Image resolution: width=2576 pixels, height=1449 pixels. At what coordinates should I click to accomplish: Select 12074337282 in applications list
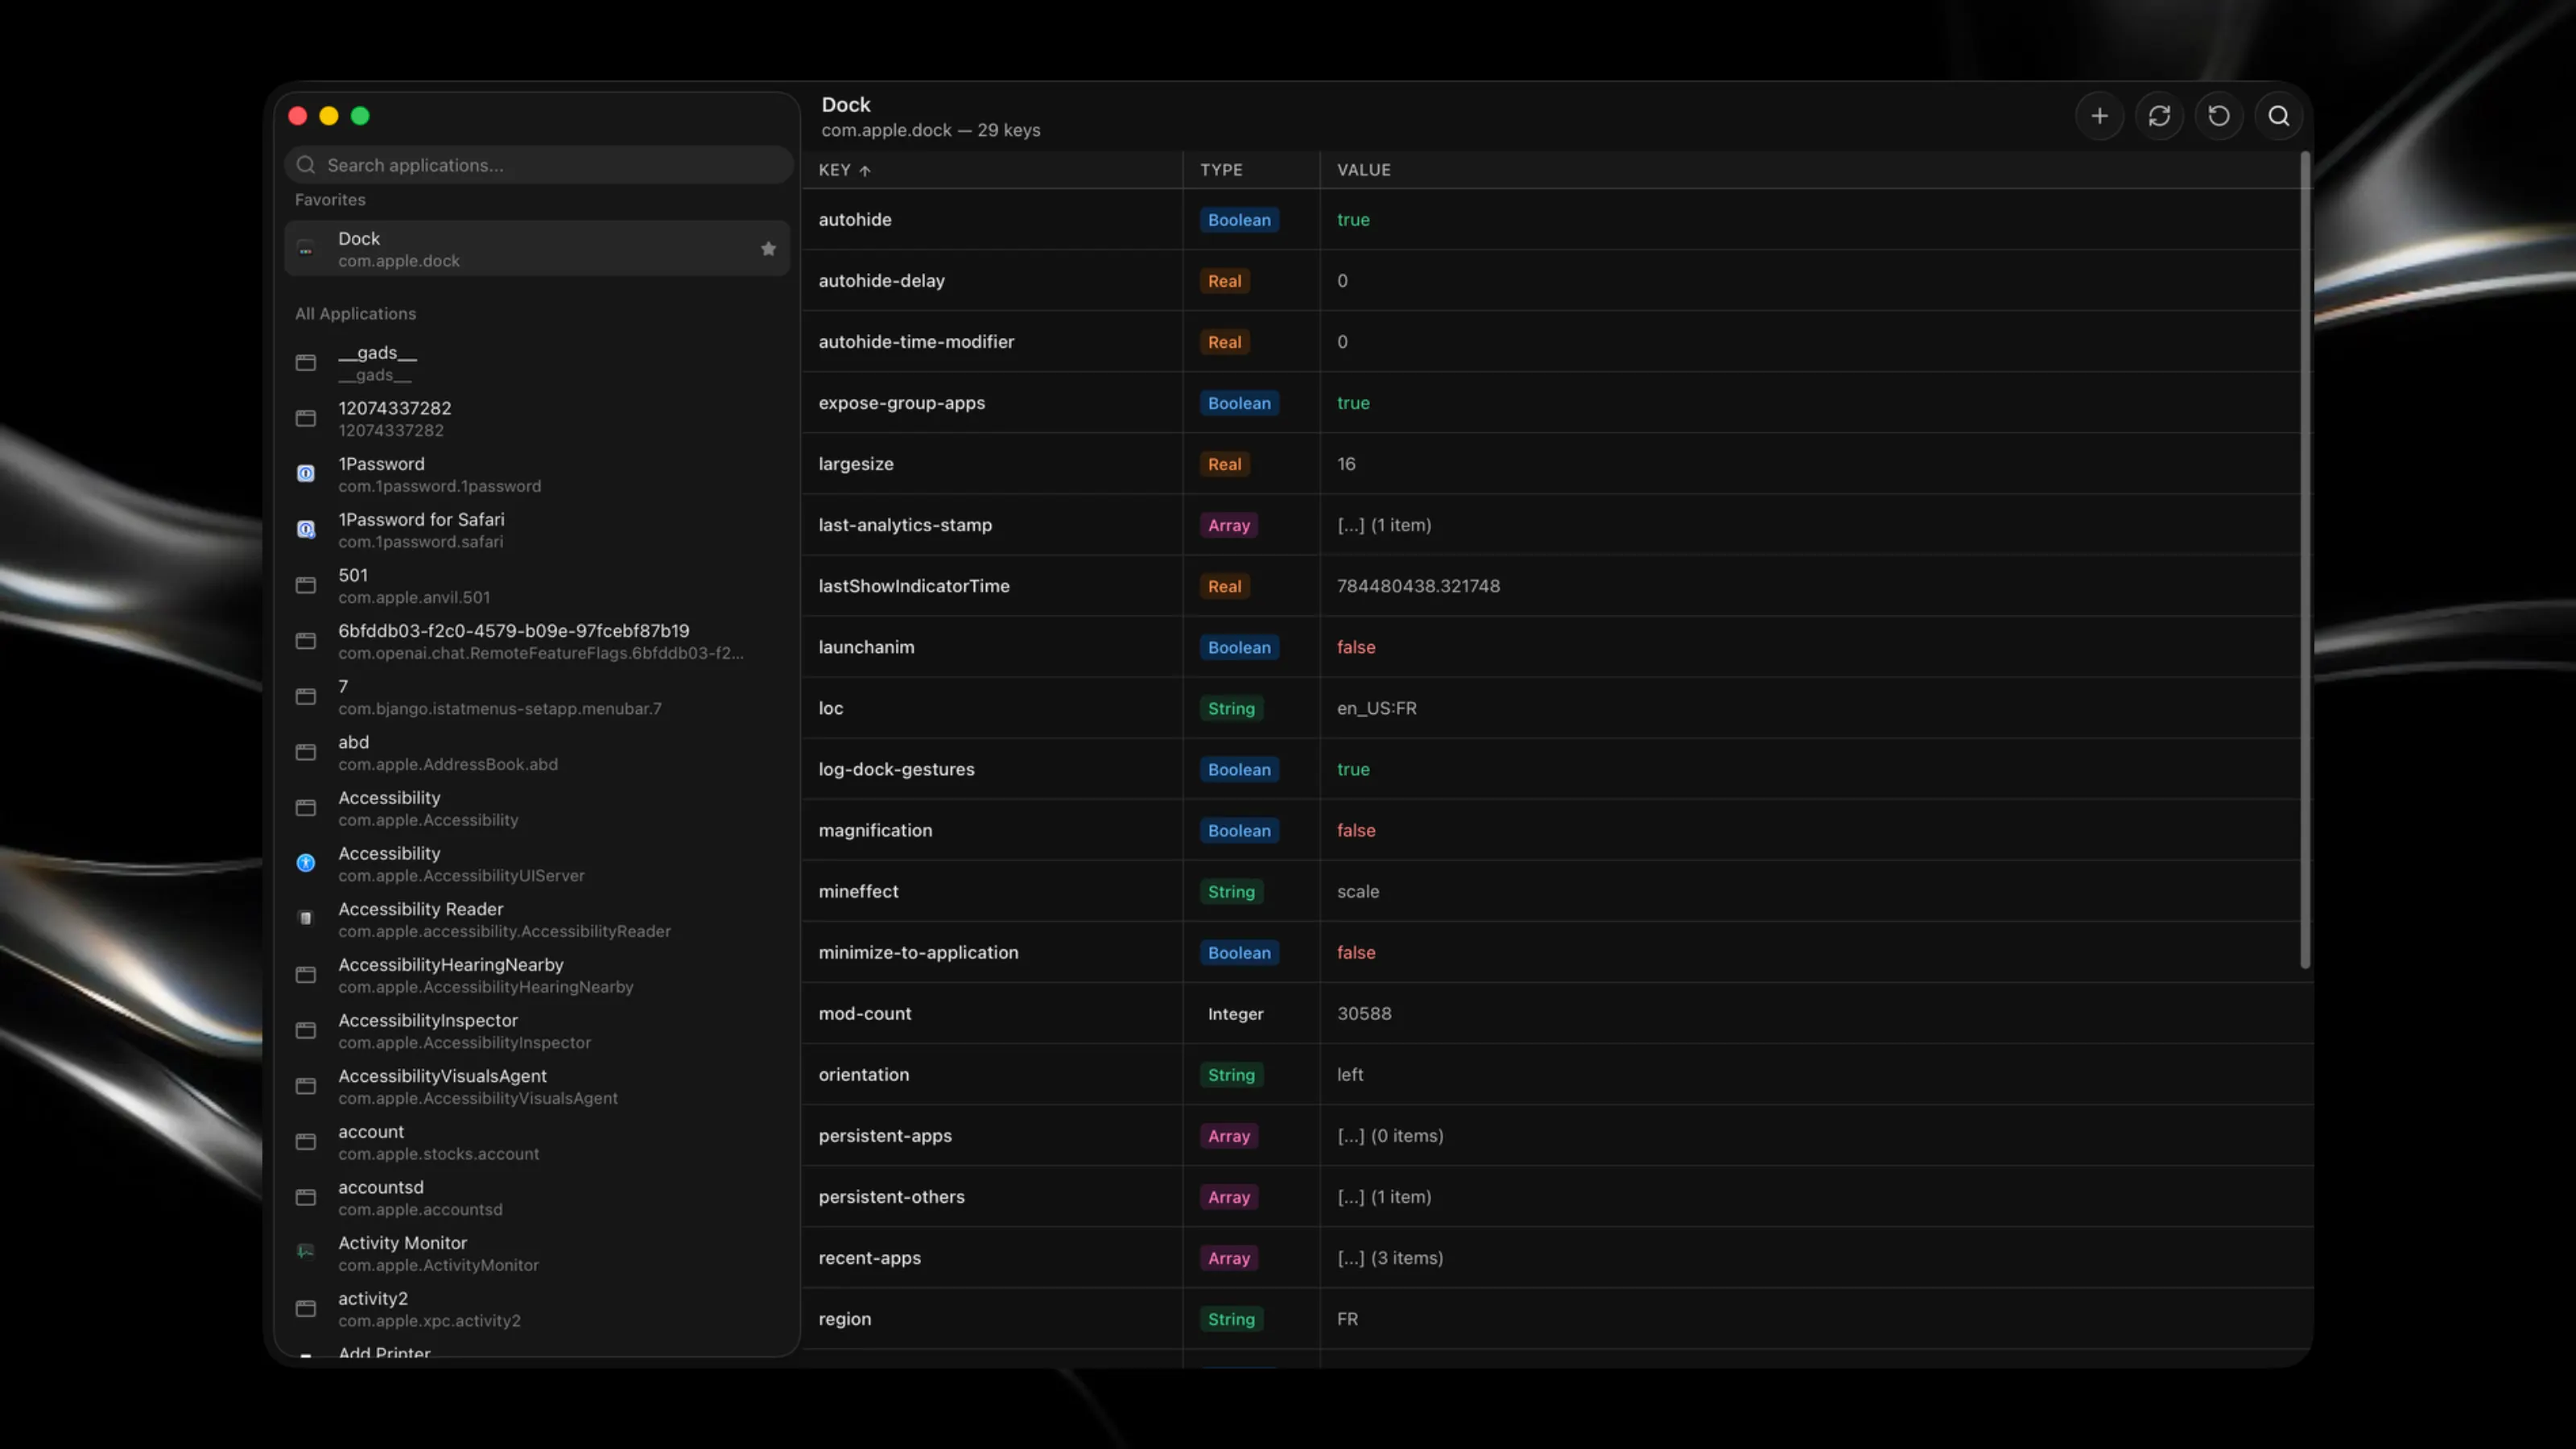tap(537, 418)
